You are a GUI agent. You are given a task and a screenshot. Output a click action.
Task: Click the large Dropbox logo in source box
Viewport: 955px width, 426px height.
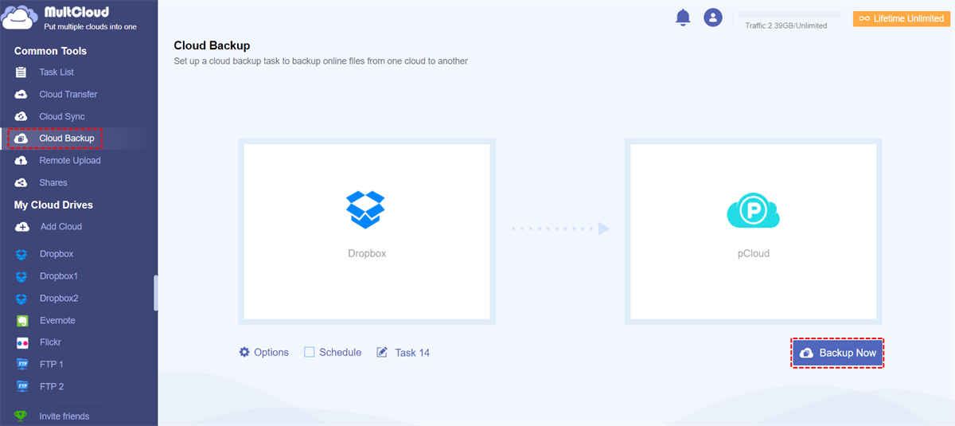click(x=365, y=209)
